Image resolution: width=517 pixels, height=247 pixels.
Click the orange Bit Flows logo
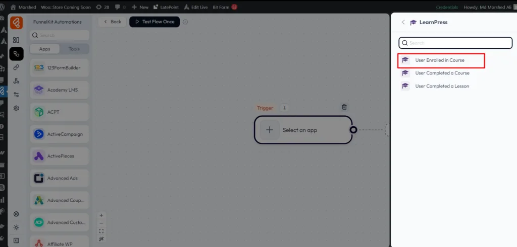(x=16, y=23)
